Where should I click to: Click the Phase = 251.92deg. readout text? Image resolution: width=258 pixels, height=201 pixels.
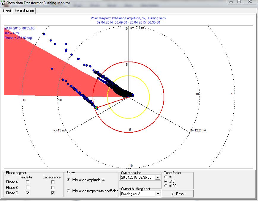(19, 38)
